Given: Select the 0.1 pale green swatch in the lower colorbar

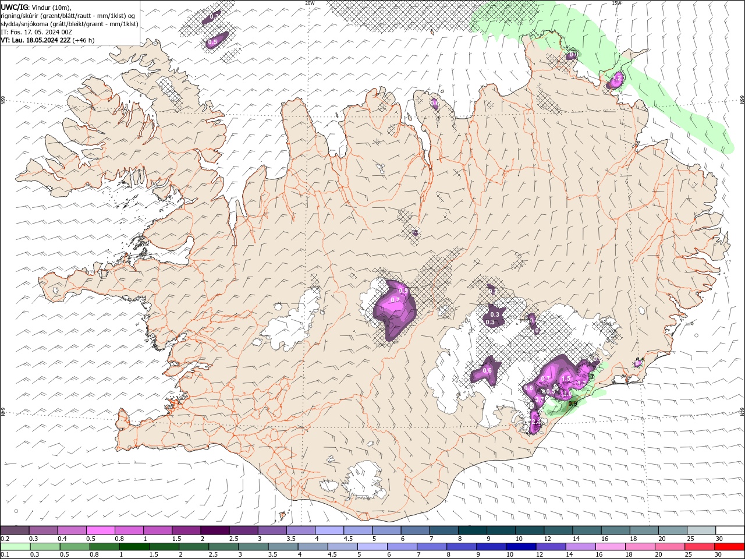Looking at the screenshot, I should click(15, 547).
